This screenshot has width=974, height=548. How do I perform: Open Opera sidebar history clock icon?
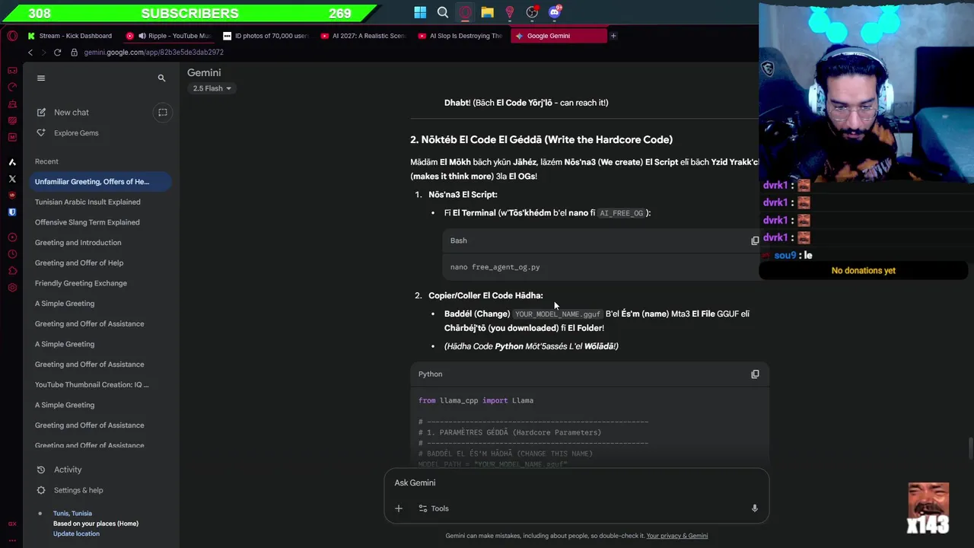coord(12,254)
